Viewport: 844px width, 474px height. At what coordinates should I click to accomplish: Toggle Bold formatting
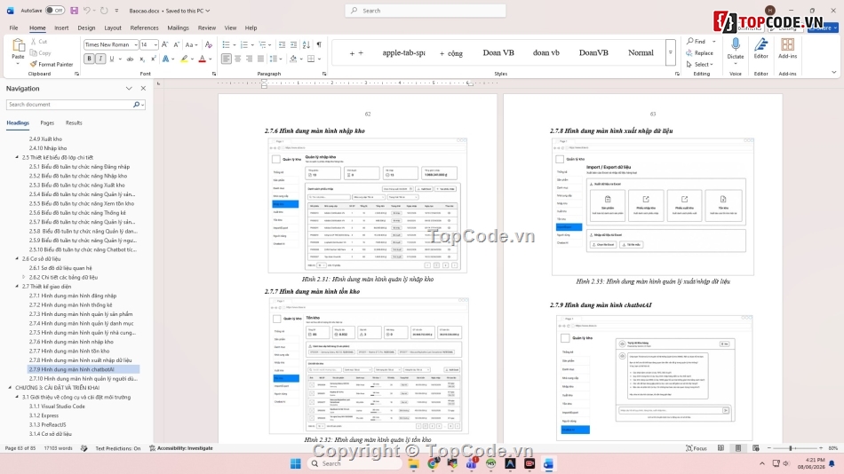[x=90, y=59]
